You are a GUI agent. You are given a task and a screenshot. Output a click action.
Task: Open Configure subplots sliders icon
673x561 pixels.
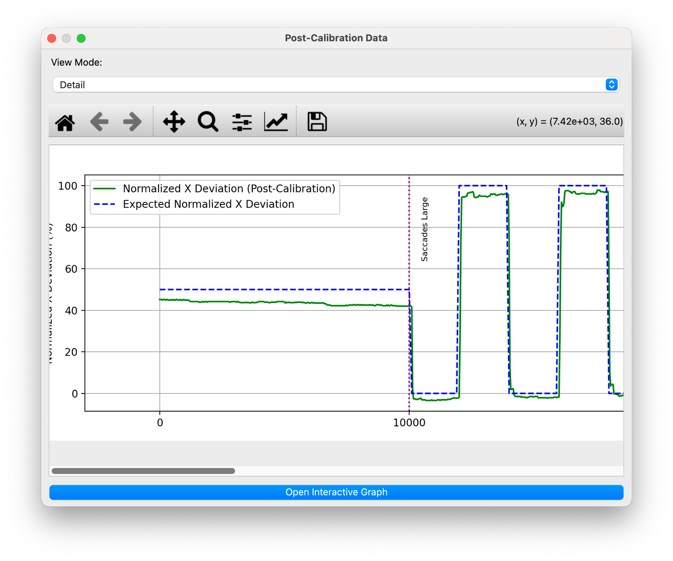242,122
